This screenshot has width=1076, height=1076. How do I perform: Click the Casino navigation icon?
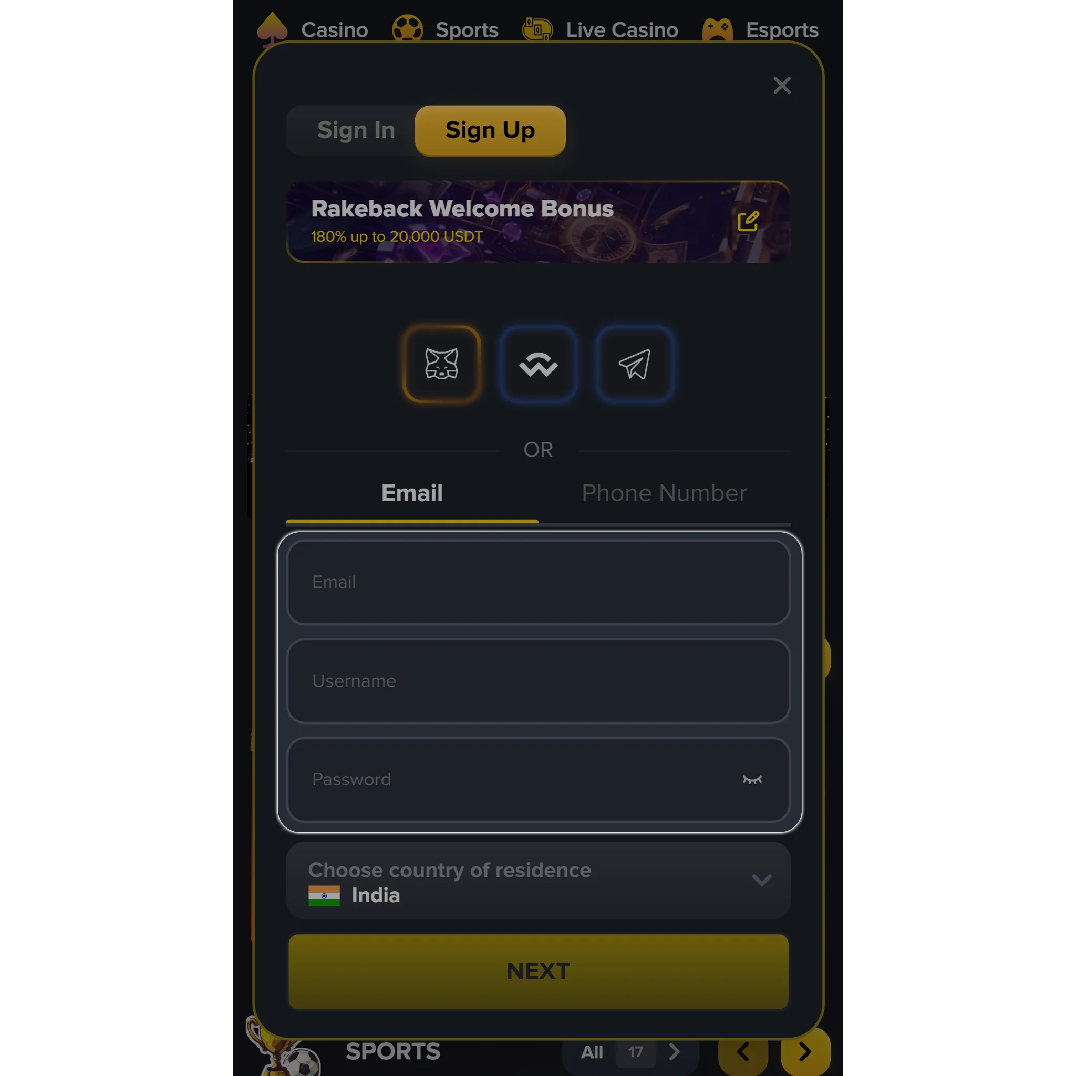click(x=274, y=29)
